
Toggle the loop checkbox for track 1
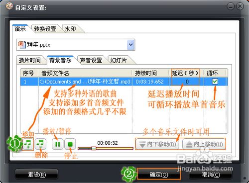click(215, 82)
